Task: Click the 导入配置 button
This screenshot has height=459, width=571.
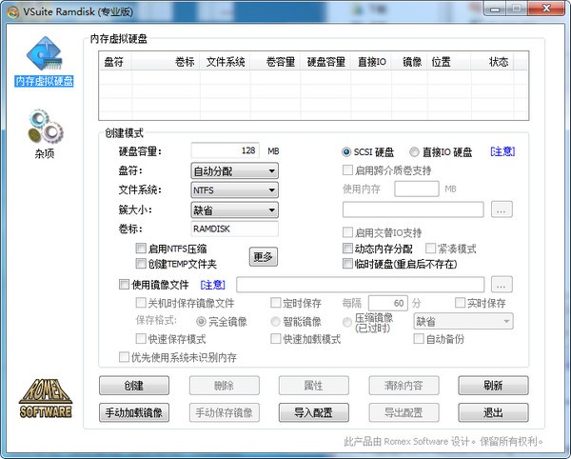Action: pyautogui.click(x=314, y=412)
